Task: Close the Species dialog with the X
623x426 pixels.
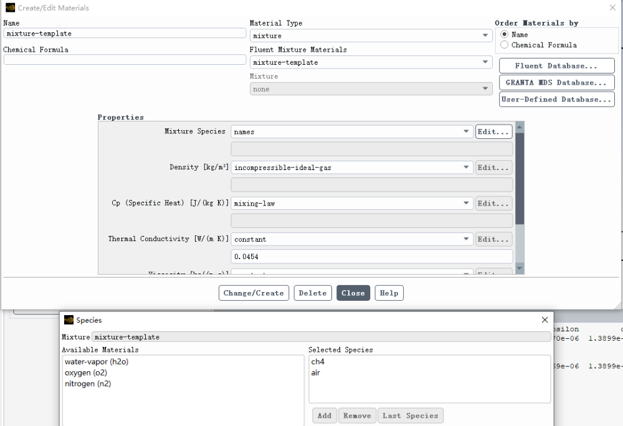Action: (x=545, y=320)
